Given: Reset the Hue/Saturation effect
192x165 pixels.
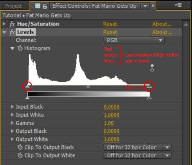Looking at the screenshot, I should tap(110, 24).
